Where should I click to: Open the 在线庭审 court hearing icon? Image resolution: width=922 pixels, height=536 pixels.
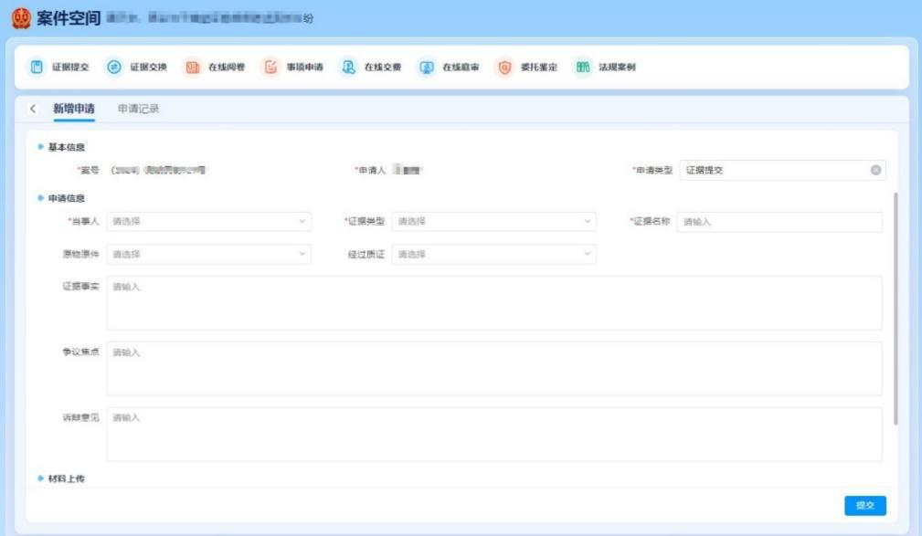tap(426, 68)
